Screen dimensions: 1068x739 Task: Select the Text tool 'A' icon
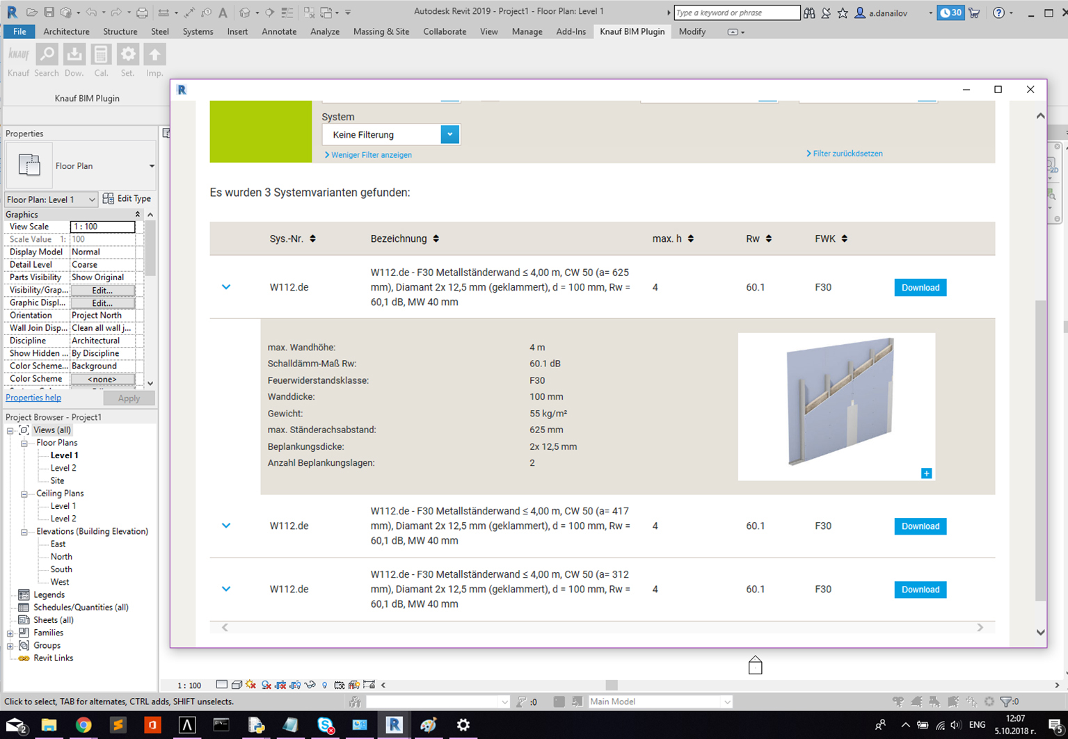coord(223,13)
